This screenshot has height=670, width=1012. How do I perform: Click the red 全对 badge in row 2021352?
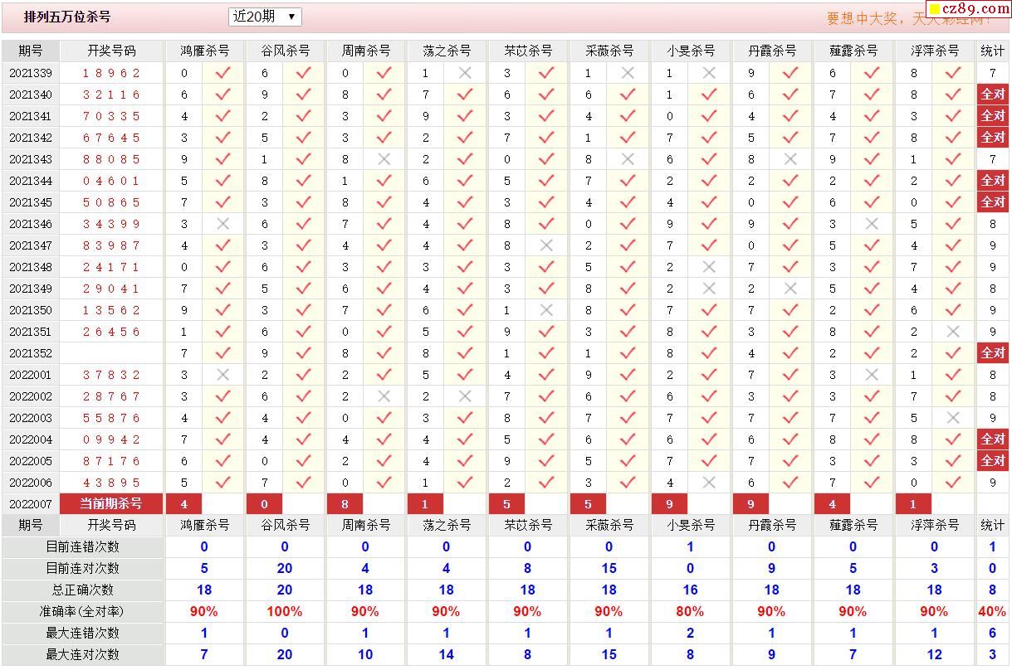point(993,353)
